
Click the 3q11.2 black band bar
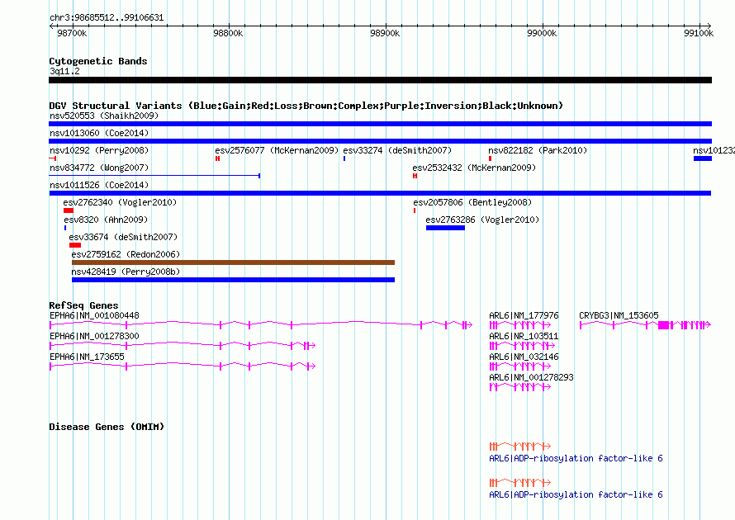[380, 80]
